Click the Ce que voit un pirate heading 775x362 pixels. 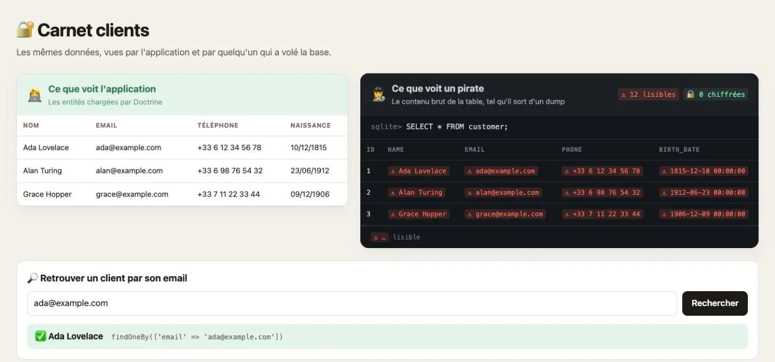438,88
